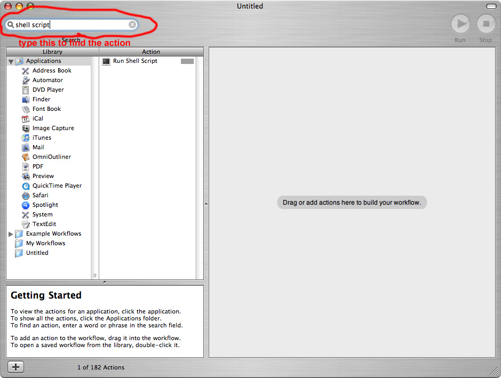501x378 pixels.
Task: Click the Stop workflow button
Action: pos(486,24)
